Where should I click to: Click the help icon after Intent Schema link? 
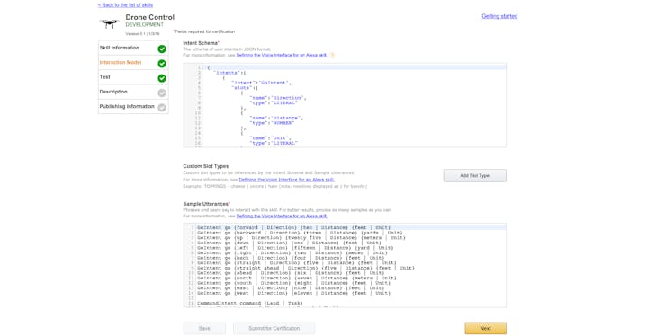coord(332,55)
